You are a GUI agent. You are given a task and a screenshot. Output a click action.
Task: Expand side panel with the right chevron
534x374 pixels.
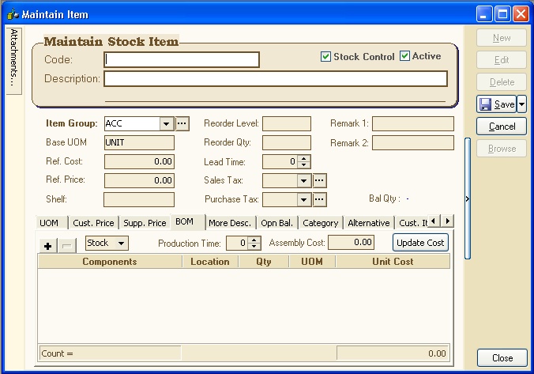468,198
